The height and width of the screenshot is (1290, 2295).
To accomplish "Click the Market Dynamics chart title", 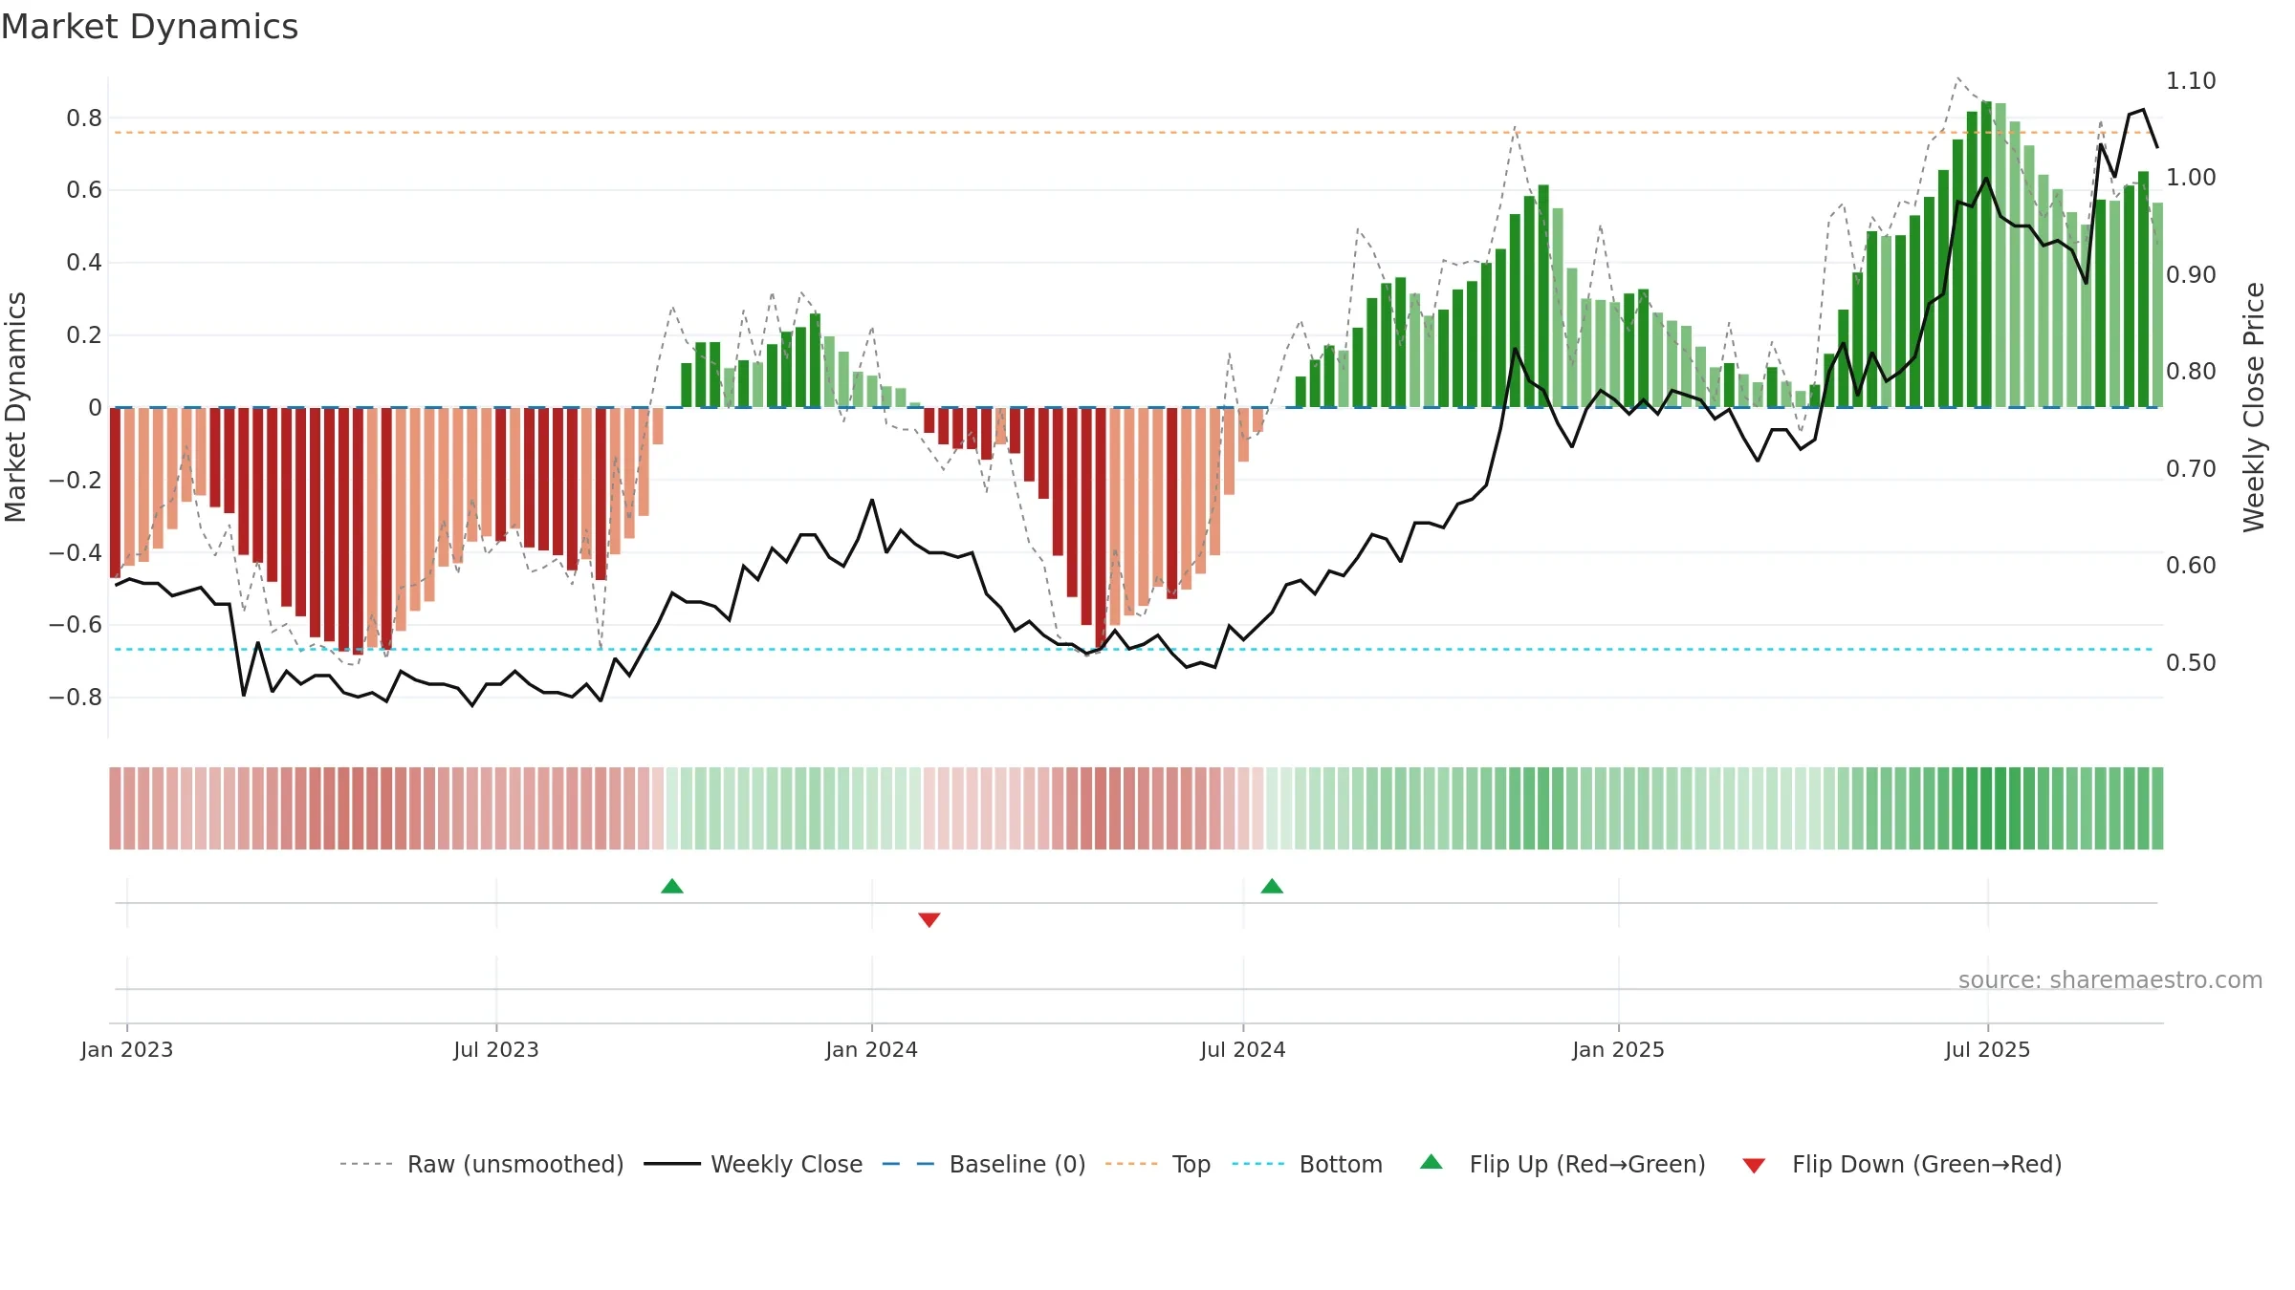I will point(149,27).
